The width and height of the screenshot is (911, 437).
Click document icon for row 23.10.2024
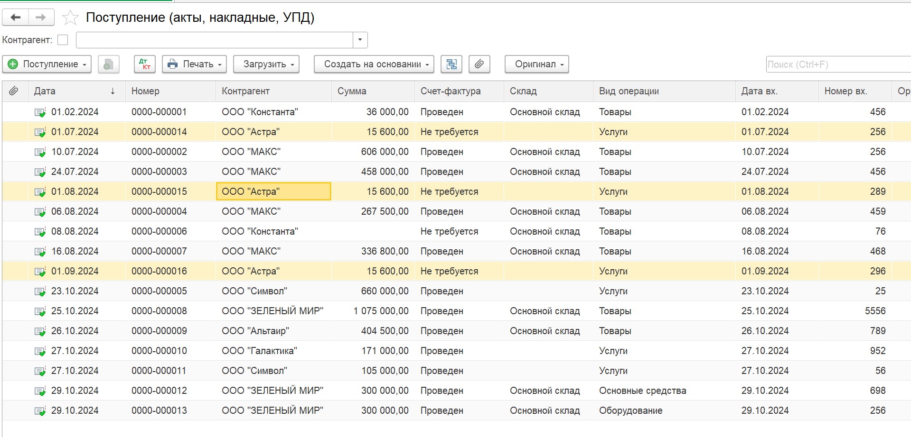pos(40,291)
